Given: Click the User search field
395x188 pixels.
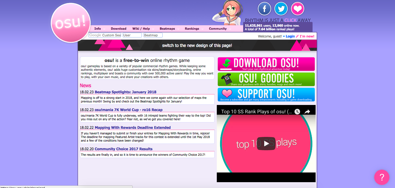Looking at the screenshot, I should (132, 35).
